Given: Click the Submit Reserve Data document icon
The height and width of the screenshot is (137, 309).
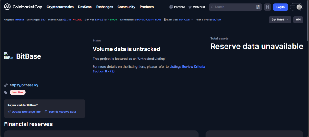Looking at the screenshot, I should click(46, 112).
